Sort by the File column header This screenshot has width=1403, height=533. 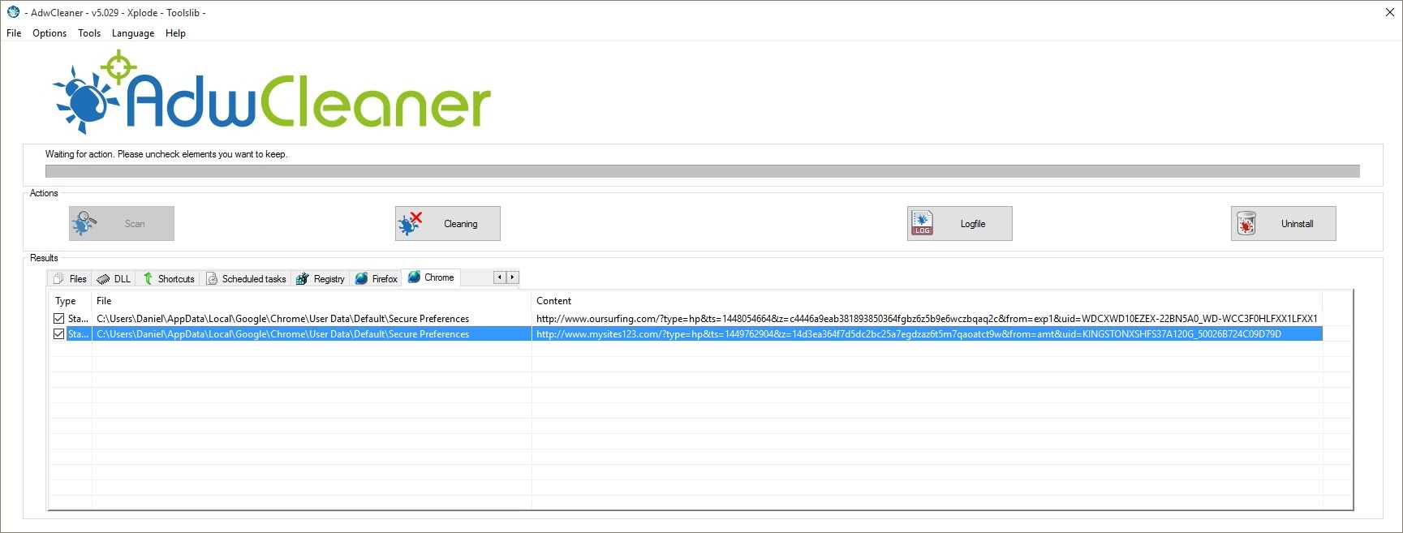(x=312, y=301)
